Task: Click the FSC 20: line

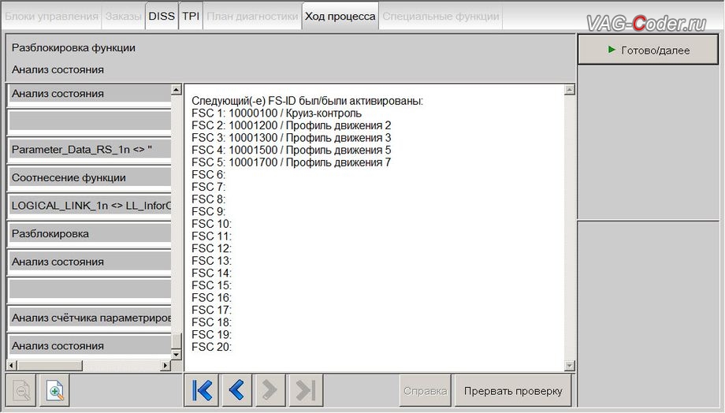Action: click(x=211, y=347)
